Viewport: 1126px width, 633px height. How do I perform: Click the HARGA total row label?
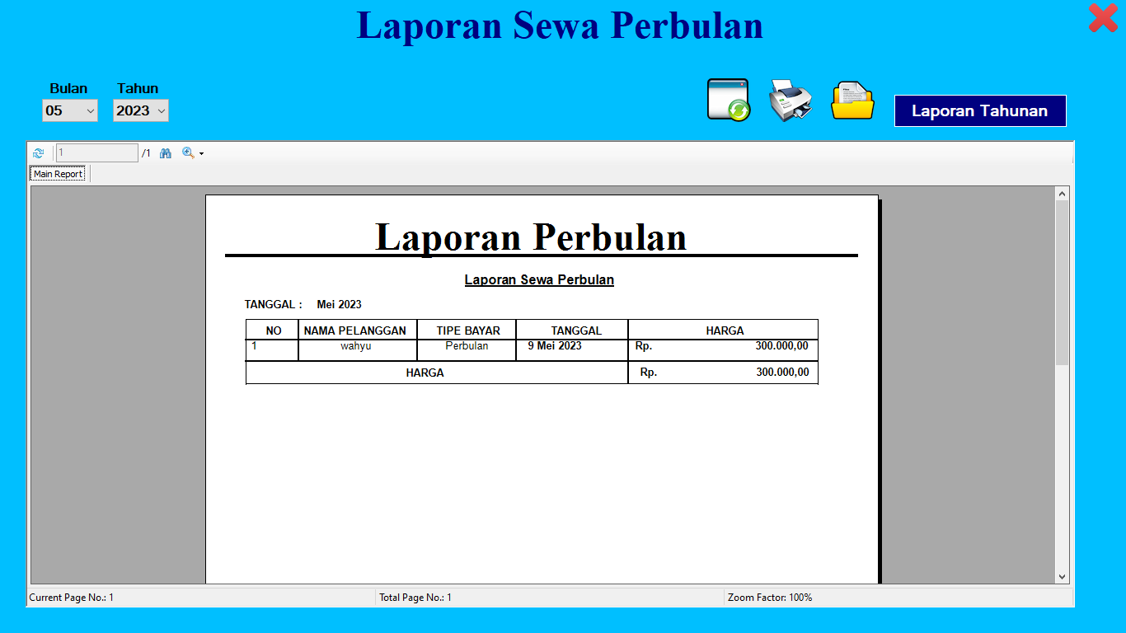coord(425,373)
